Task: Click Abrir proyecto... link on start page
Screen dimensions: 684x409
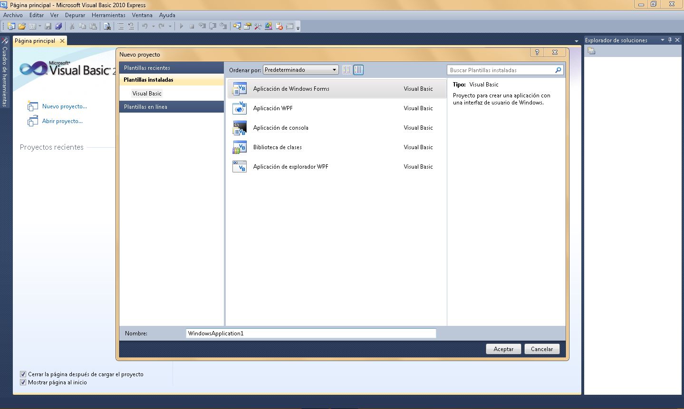Action: (62, 121)
